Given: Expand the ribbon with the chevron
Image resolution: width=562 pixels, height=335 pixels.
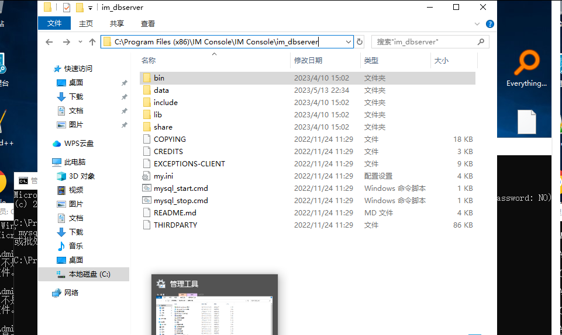Looking at the screenshot, I should (477, 24).
